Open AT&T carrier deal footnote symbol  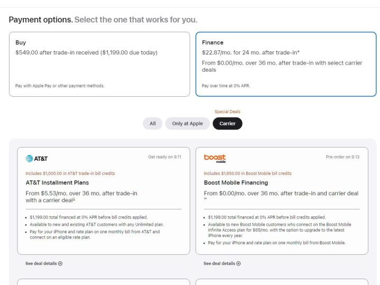[x=73, y=200]
